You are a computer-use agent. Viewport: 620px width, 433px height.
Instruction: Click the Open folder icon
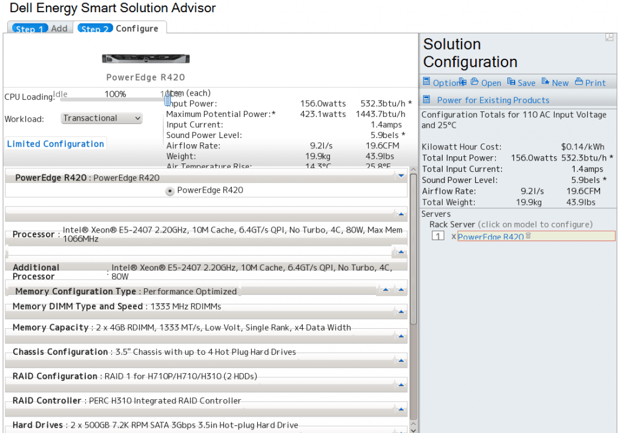(475, 82)
